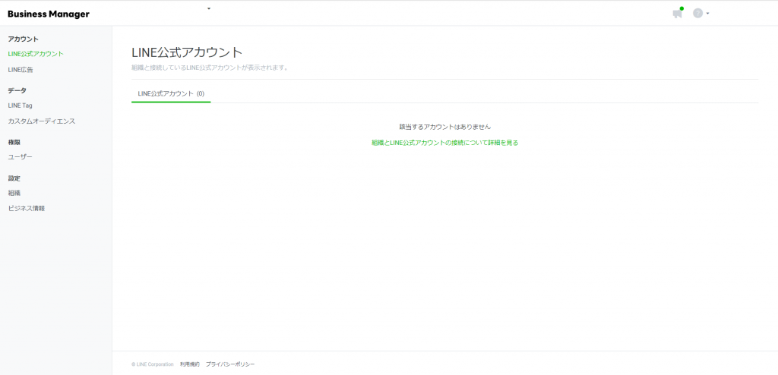Expand the help menu dropdown arrow
This screenshot has width=778, height=375.
click(x=707, y=14)
